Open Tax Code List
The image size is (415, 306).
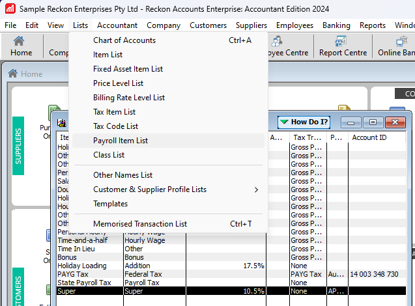[x=168, y=126]
